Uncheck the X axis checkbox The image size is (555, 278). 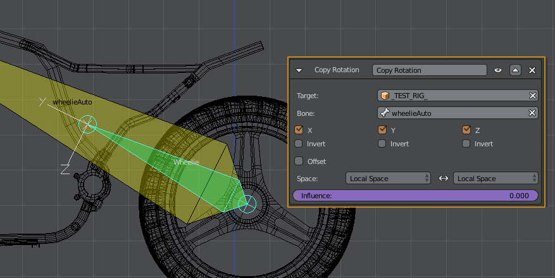click(x=299, y=130)
